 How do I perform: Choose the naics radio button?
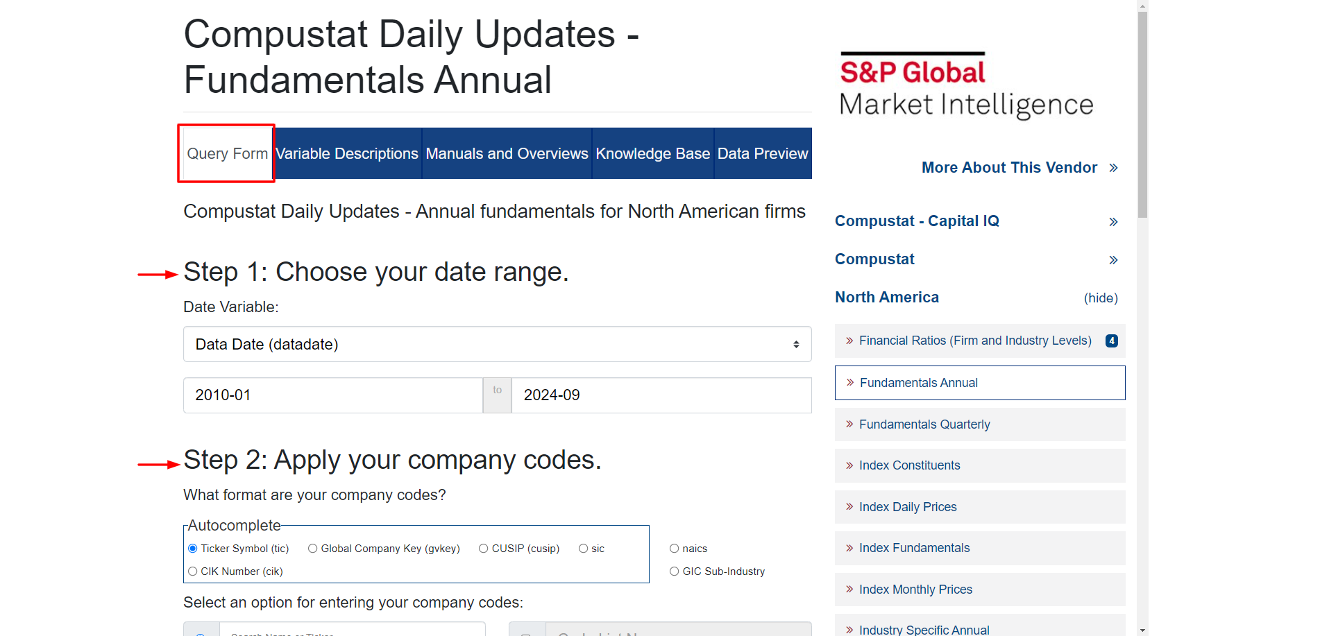[674, 549]
